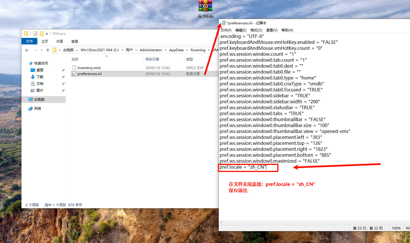Image resolution: width=410 pixels, height=243 pixels.
Task: Open Notepad's 格式(O) menu
Action: point(256,30)
